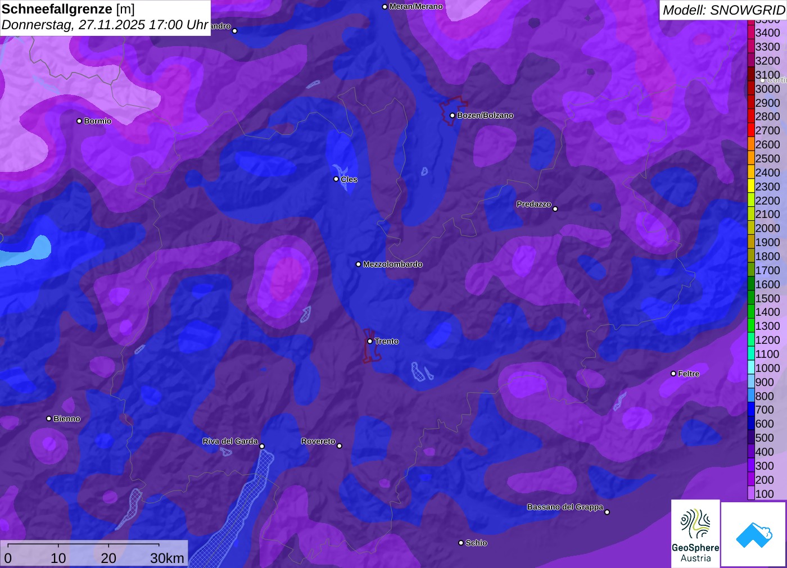Click the 800 legend value label
Viewport: 787px width, 568px height.
pos(765,396)
